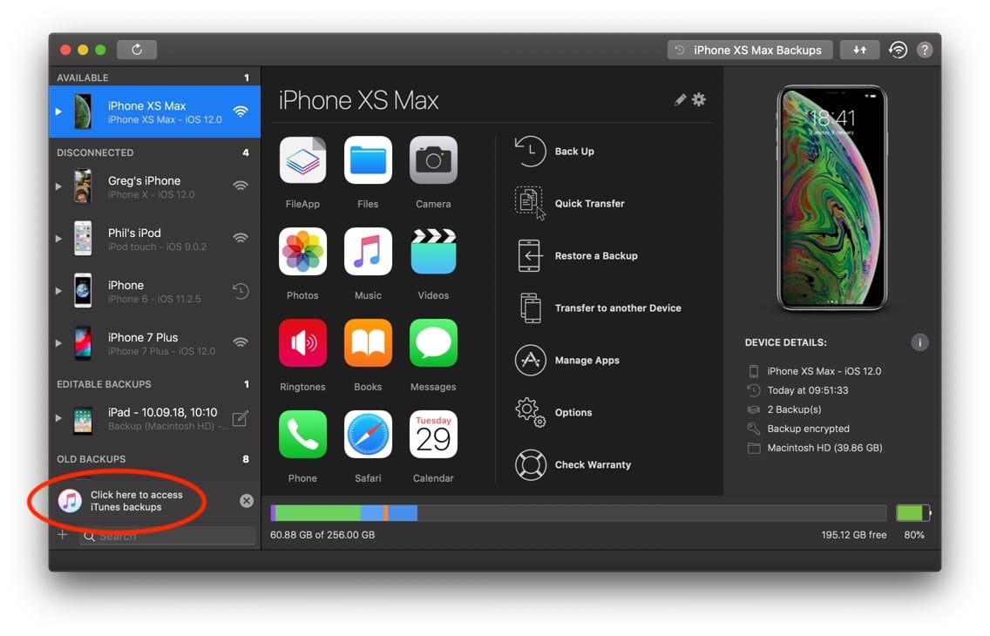Viewport: 990px width, 636px height.
Task: Click the Manage Apps icon
Action: [x=530, y=361]
